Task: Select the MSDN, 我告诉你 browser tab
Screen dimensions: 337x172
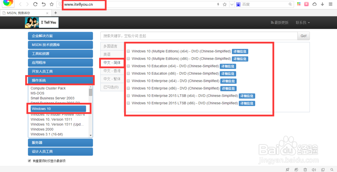Action: point(25,13)
